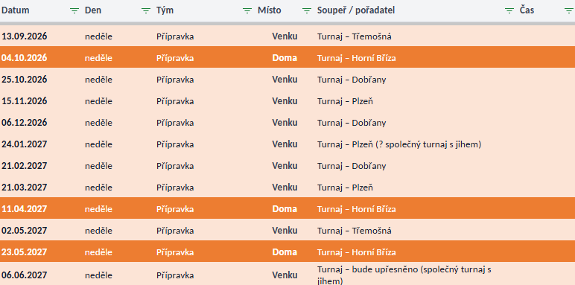Open the Tým column filter icon
Image resolution: width=575 pixels, height=285 pixels.
(247, 10)
